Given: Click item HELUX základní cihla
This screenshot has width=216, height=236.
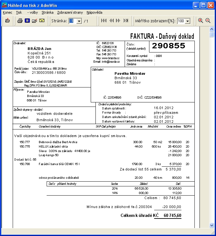Looking at the screenshot, I should (x=53, y=146).
